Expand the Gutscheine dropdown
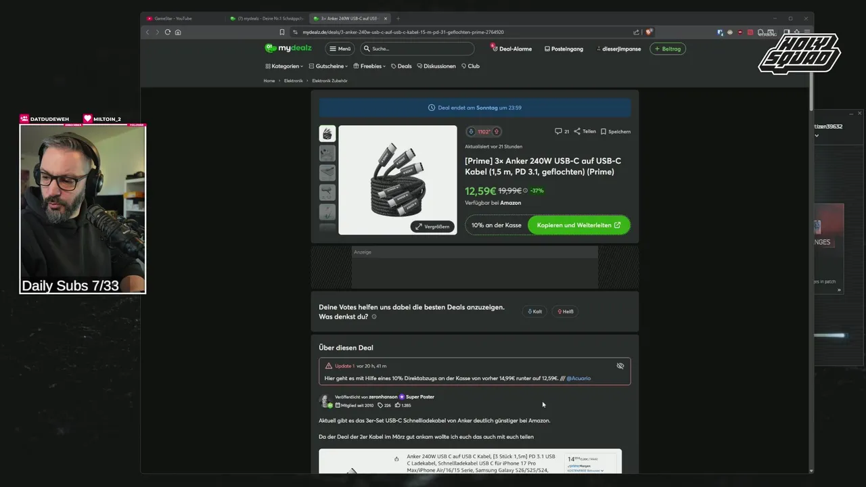Viewport: 866px width, 487px height. click(328, 66)
